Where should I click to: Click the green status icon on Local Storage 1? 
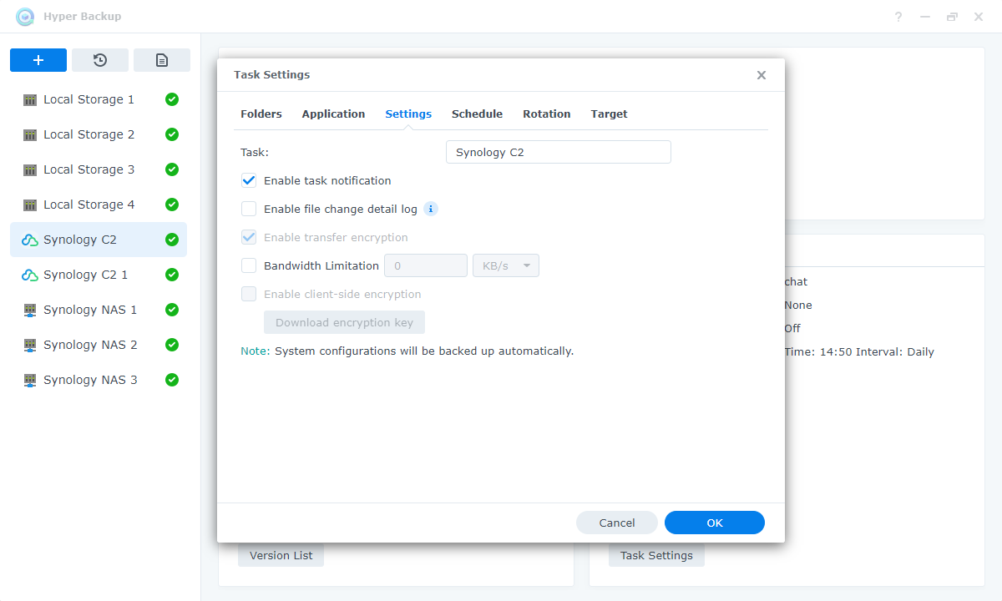[171, 99]
